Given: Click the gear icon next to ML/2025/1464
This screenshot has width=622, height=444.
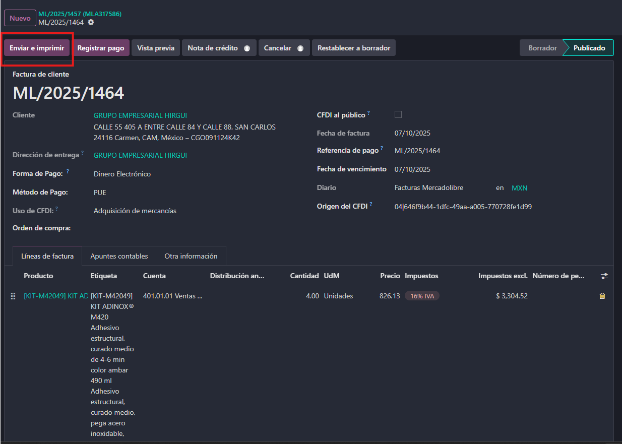Looking at the screenshot, I should 91,22.
